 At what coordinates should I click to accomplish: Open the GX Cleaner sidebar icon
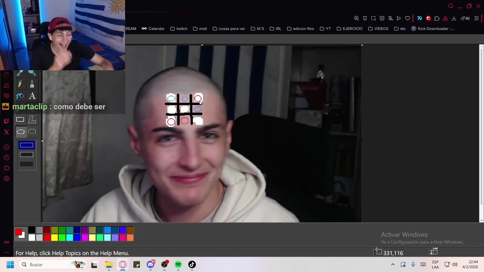click(6, 85)
